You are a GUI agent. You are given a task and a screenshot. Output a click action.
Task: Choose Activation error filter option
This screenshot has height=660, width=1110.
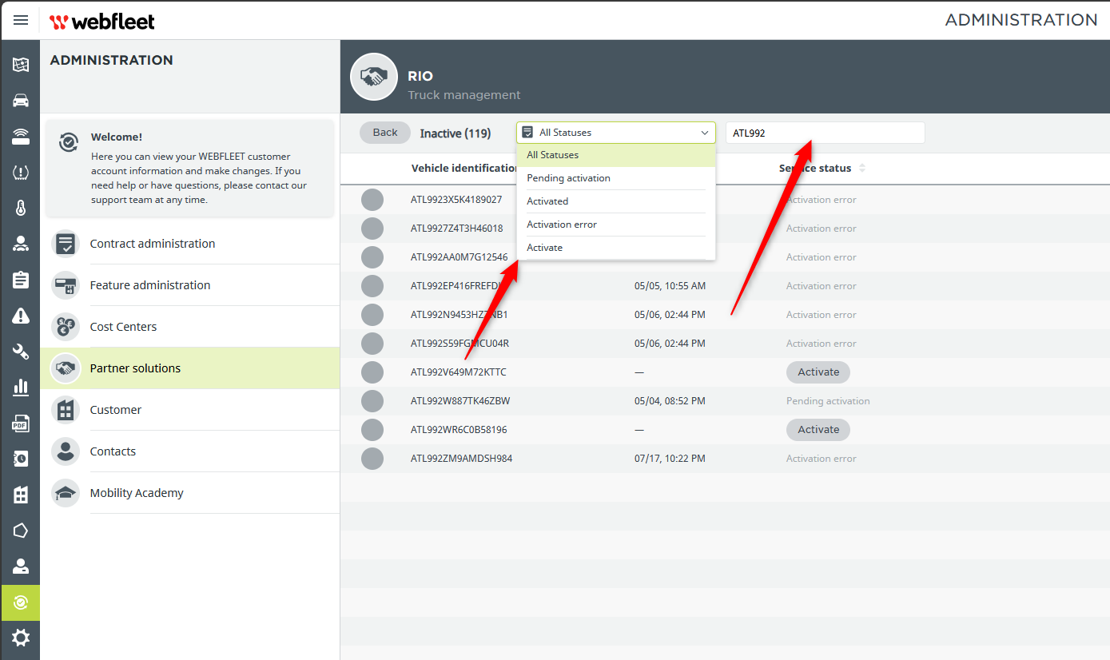pyautogui.click(x=616, y=225)
